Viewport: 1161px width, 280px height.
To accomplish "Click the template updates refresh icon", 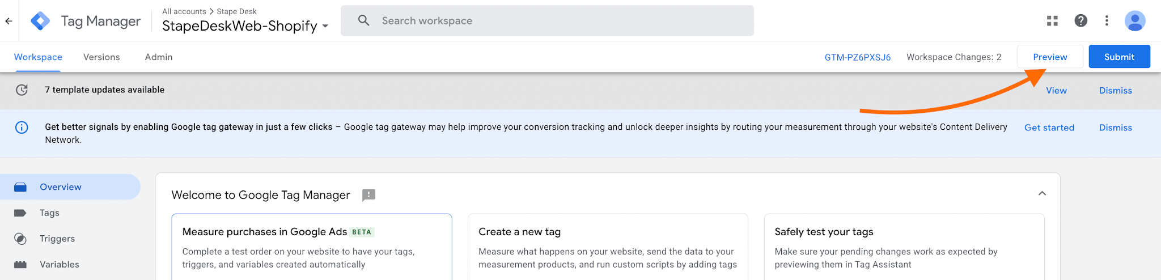I will (22, 90).
